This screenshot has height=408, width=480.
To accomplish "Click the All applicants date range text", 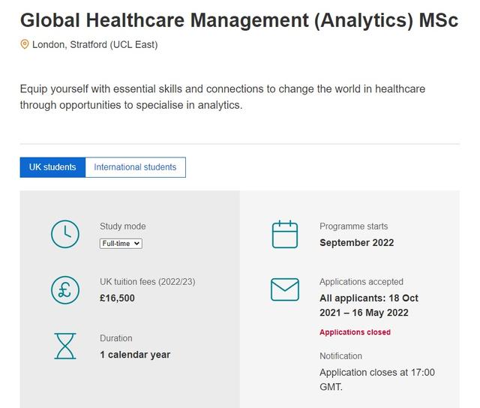I will click(x=369, y=305).
